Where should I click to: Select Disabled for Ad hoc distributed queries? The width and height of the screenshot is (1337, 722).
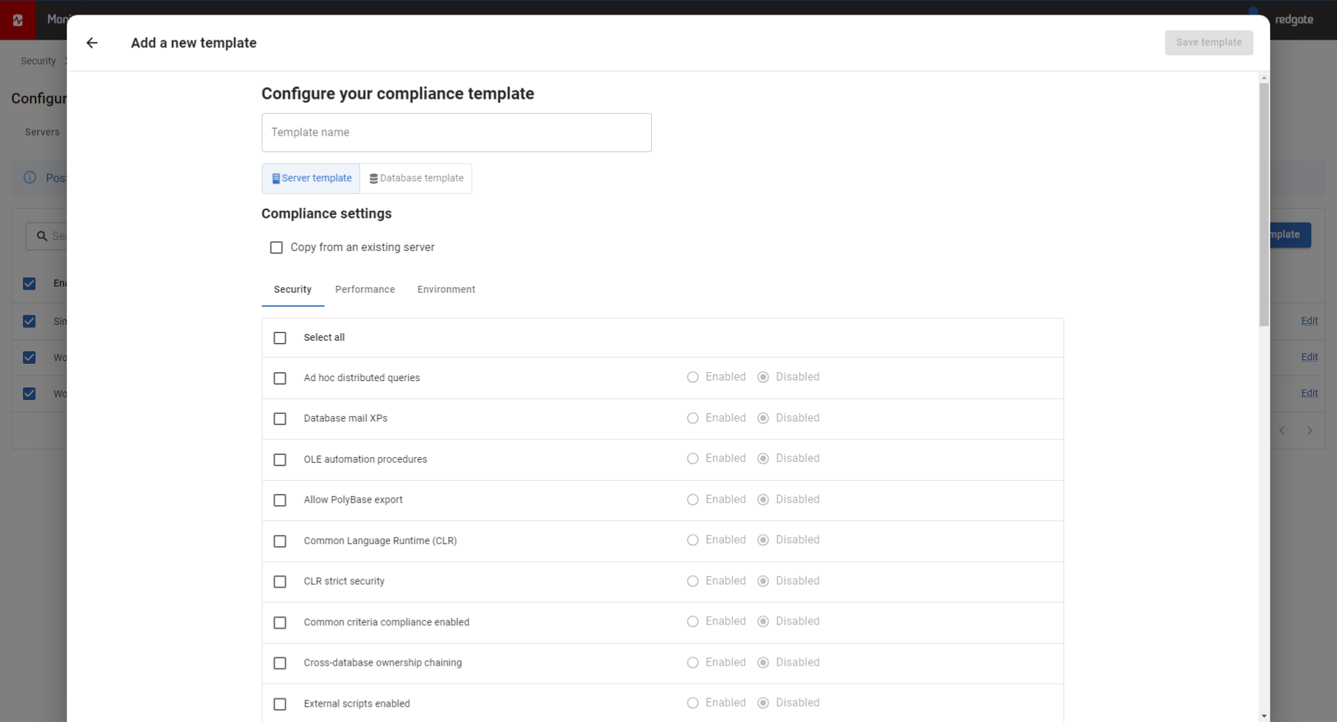click(x=763, y=377)
